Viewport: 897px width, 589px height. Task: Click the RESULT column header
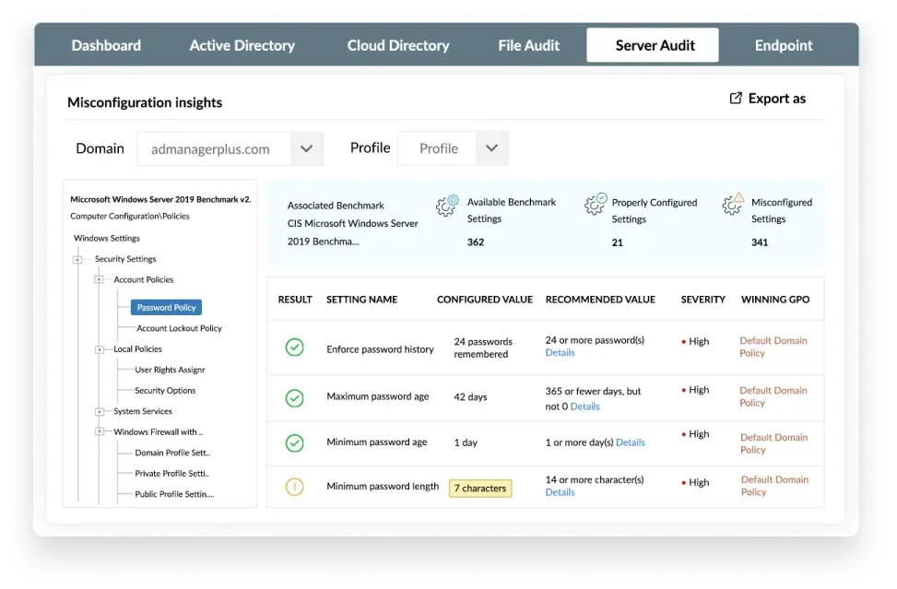click(x=295, y=300)
